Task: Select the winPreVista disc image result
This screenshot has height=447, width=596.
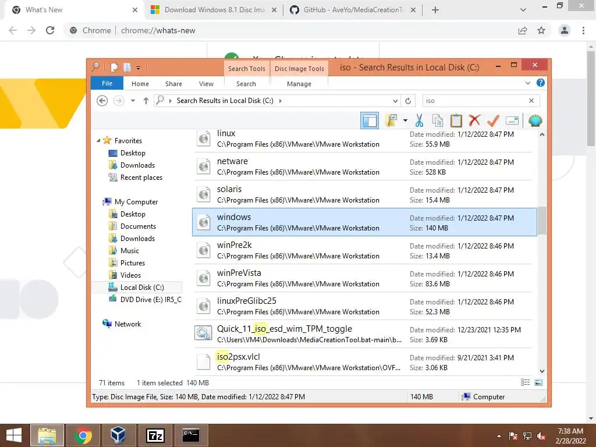Action: 364,278
